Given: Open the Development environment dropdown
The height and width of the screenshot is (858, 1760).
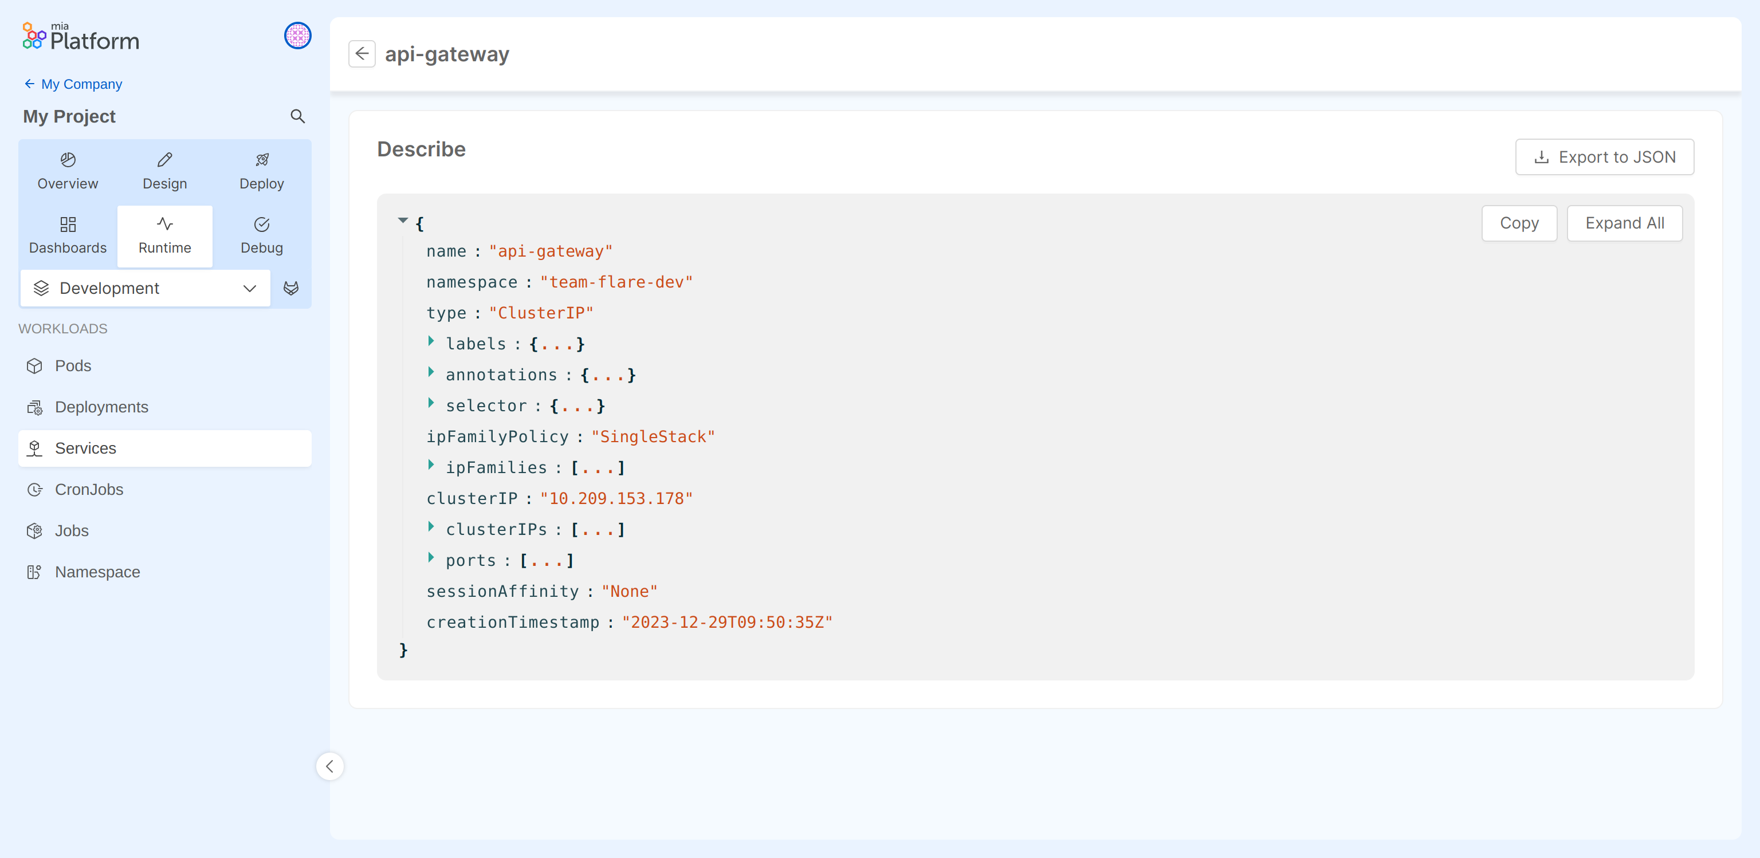Looking at the screenshot, I should (x=146, y=288).
